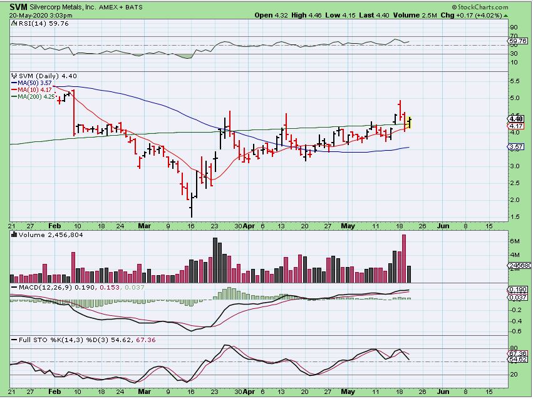Screen dimensions: 533x399
Task: Click the green up-arrow after the Chg percentage
Action: click(x=506, y=16)
